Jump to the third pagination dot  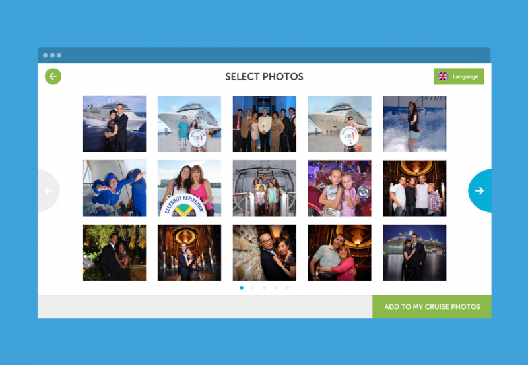[265, 288]
